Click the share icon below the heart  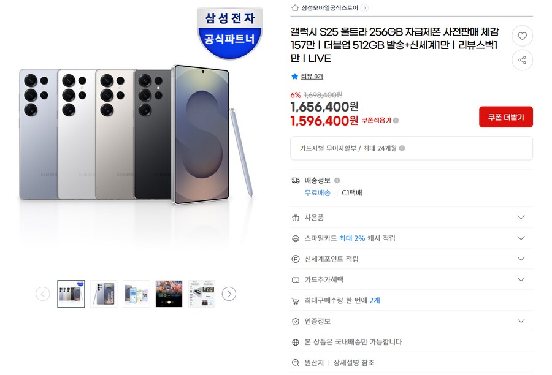pos(522,59)
